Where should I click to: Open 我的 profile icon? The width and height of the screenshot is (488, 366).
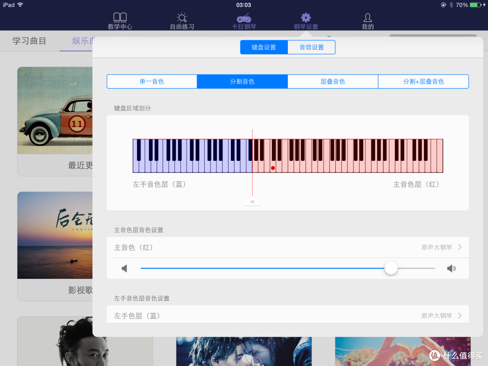[367, 18]
